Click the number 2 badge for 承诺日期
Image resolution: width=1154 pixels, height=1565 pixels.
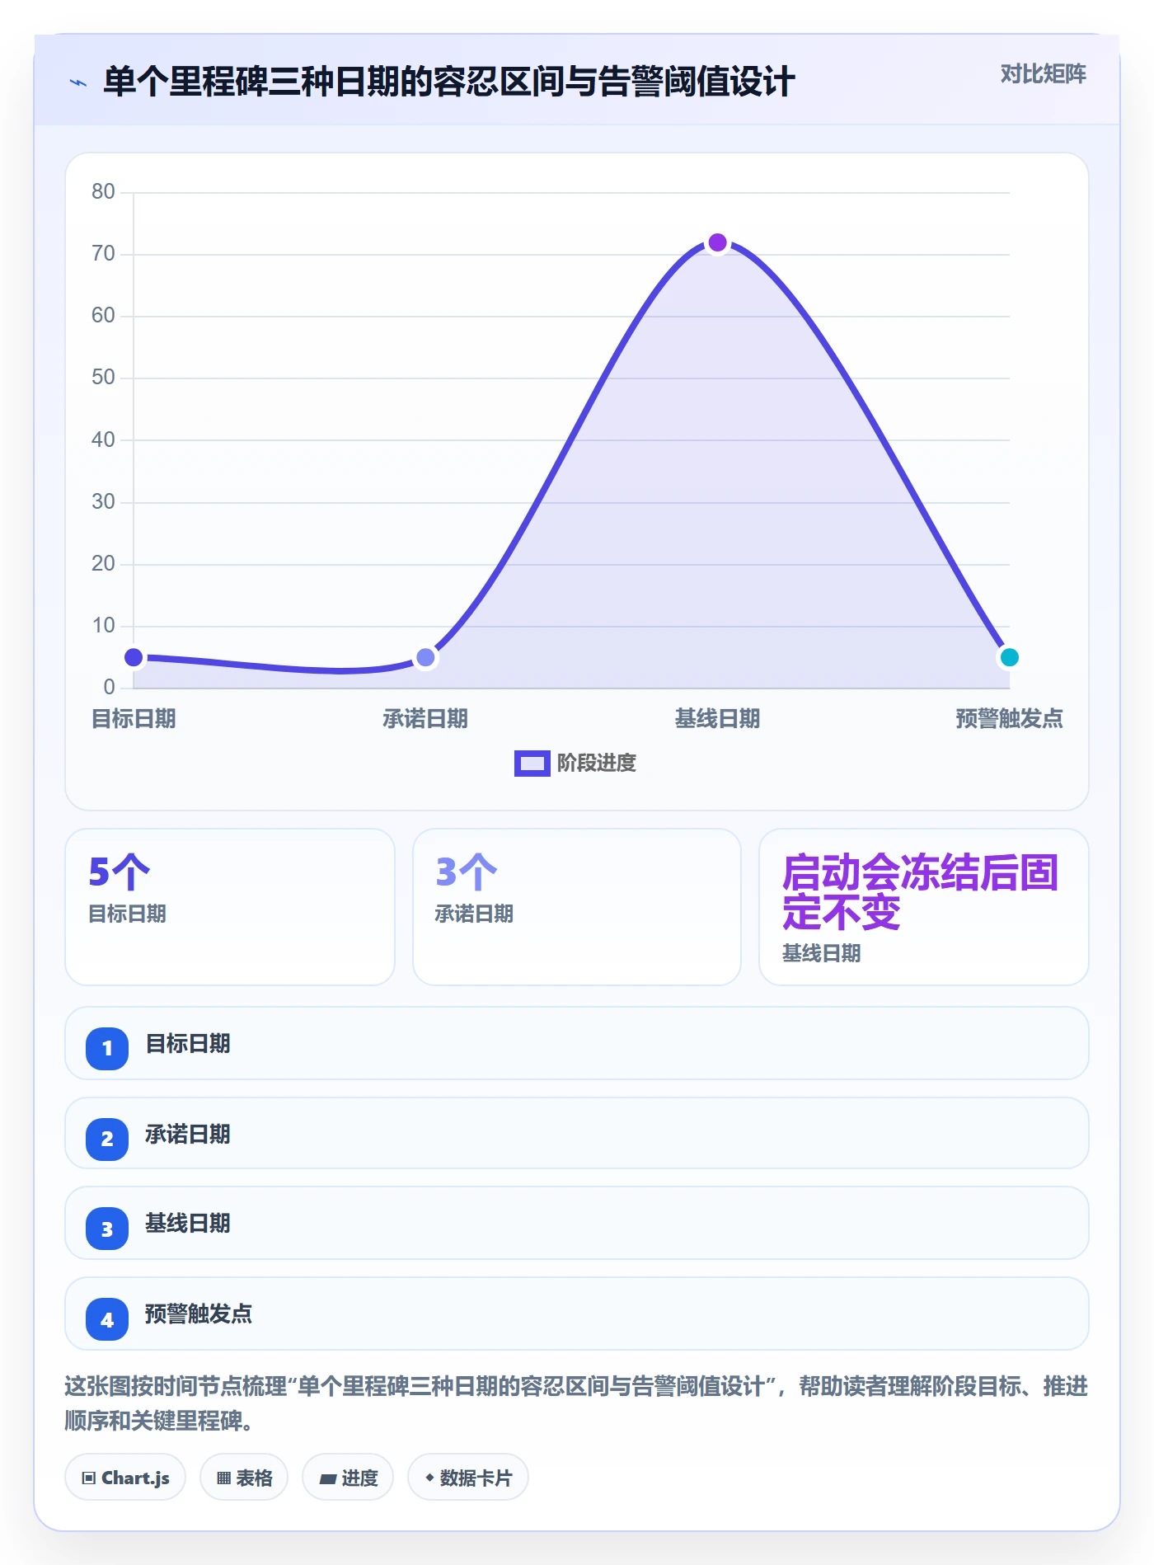(x=107, y=1140)
